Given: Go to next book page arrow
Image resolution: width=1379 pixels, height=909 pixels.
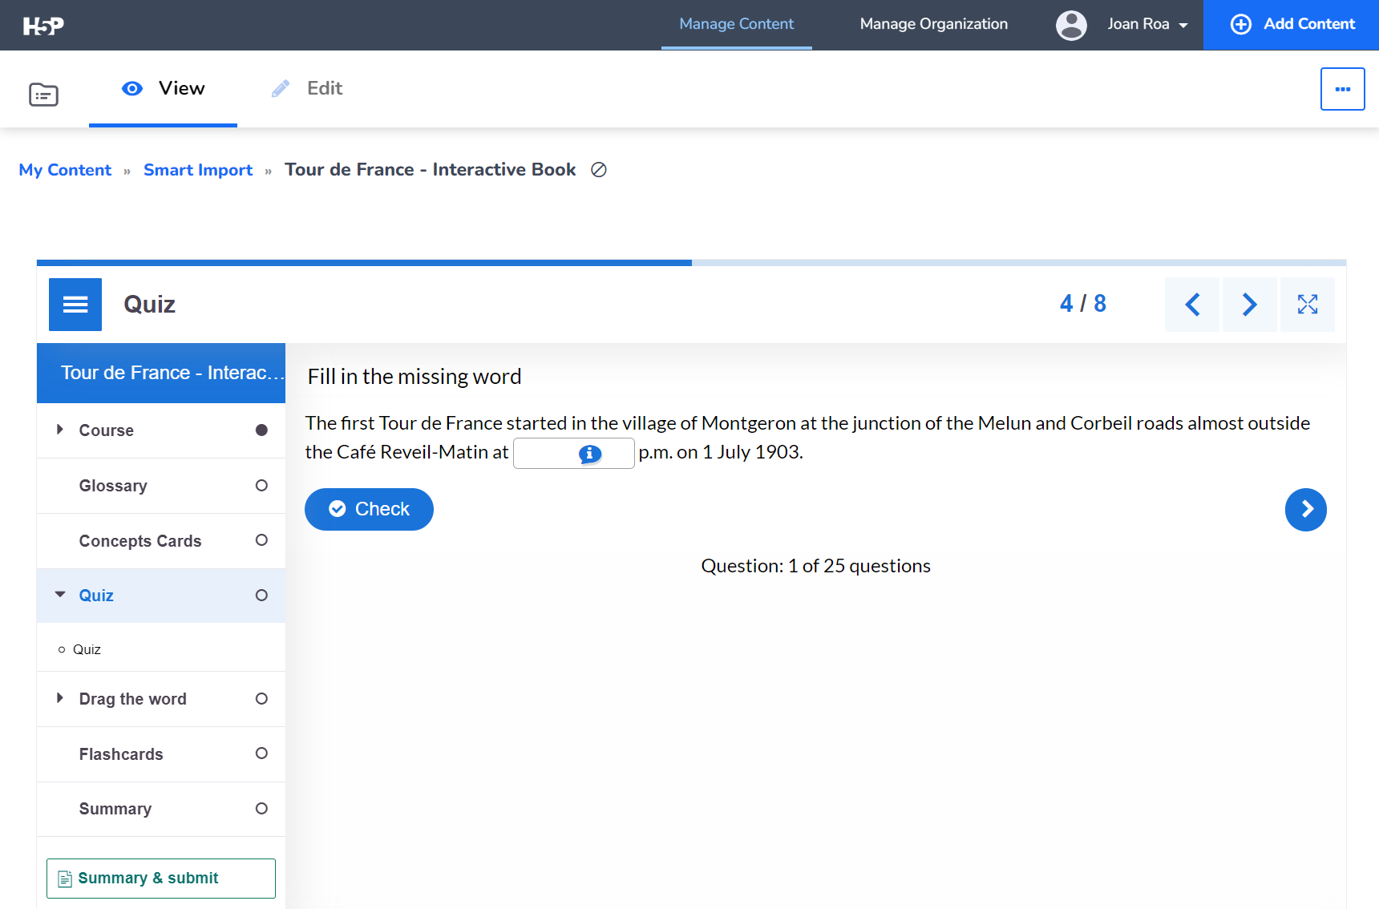Looking at the screenshot, I should pos(1249,305).
